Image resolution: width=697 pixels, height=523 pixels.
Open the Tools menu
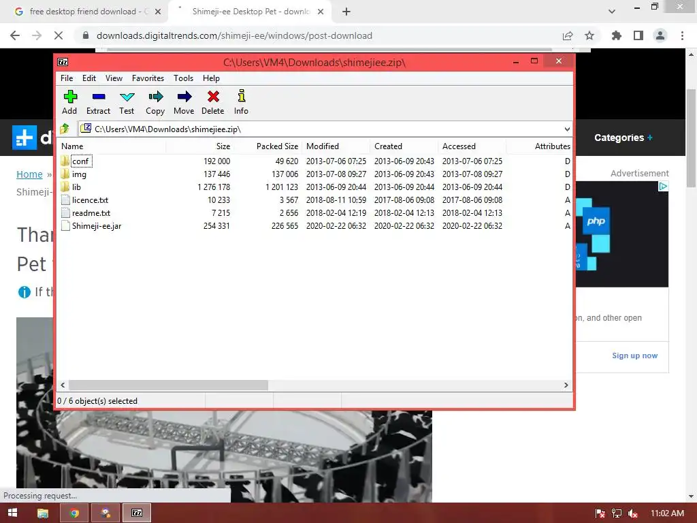(x=183, y=78)
